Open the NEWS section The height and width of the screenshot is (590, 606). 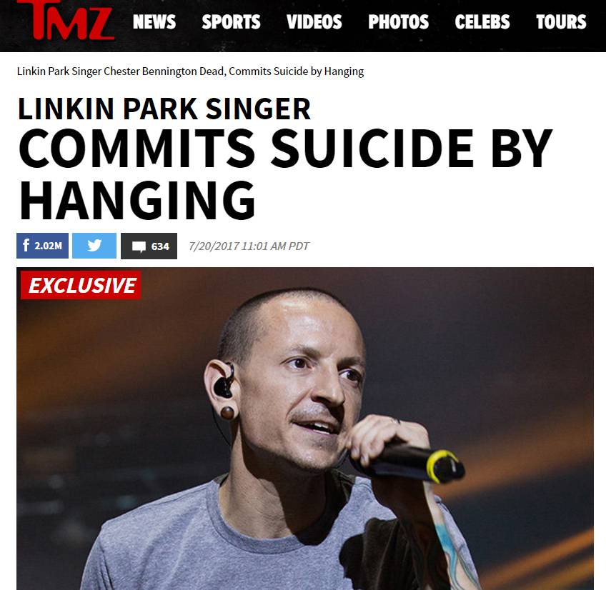pyautogui.click(x=154, y=21)
